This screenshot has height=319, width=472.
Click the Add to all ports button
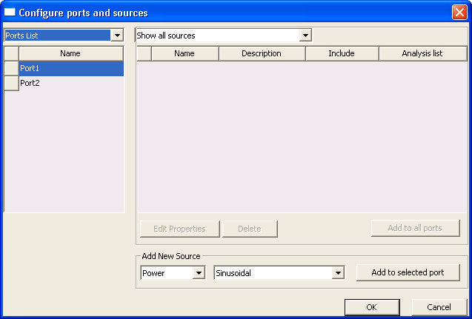415,228
